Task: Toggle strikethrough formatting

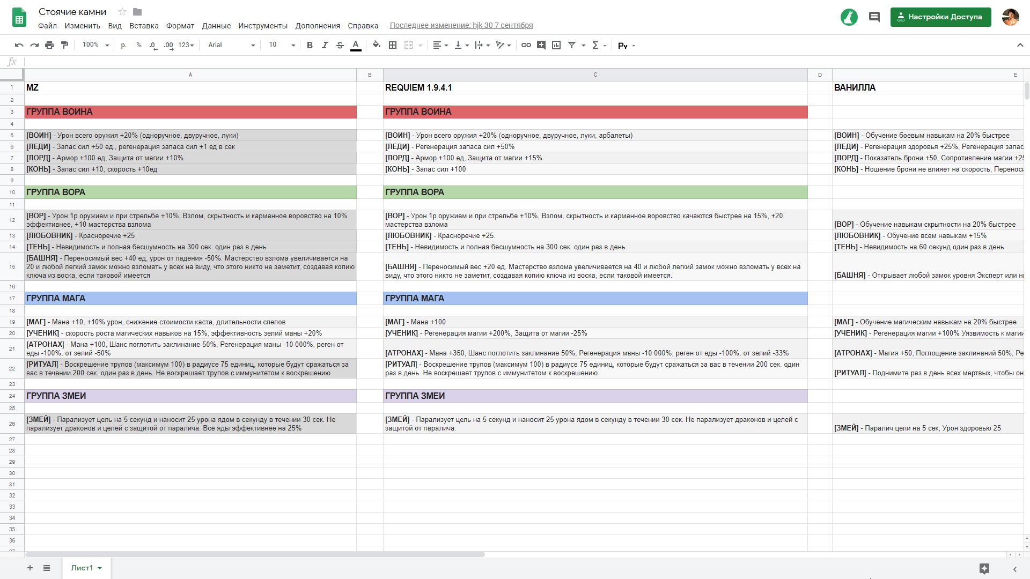Action: (x=340, y=45)
